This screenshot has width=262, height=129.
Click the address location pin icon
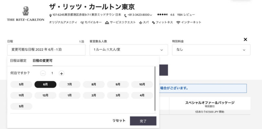[50, 15]
